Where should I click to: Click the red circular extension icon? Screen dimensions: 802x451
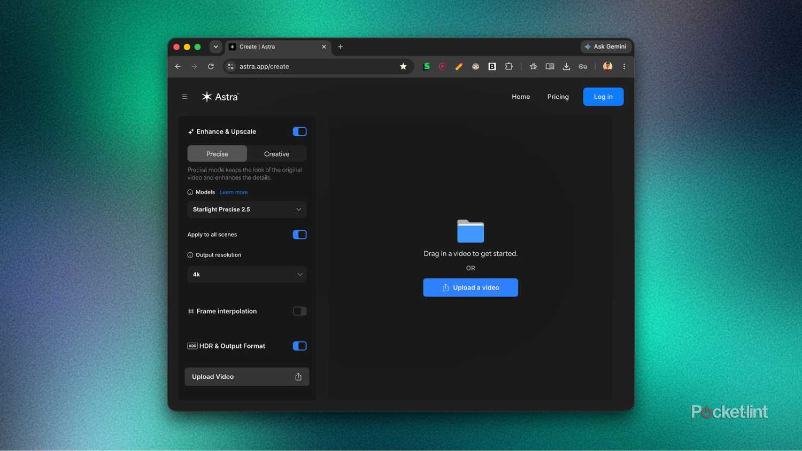tap(442, 66)
